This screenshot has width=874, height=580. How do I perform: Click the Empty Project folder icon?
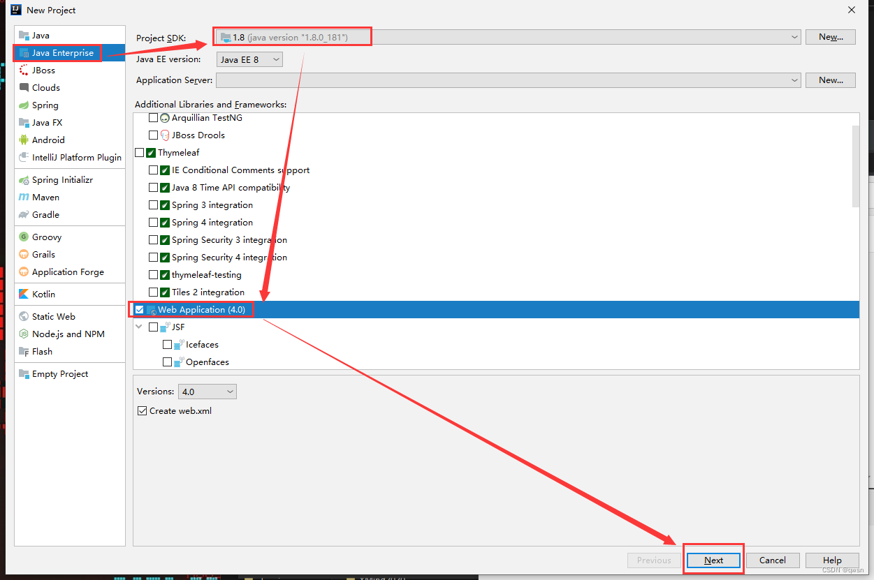tap(24, 373)
